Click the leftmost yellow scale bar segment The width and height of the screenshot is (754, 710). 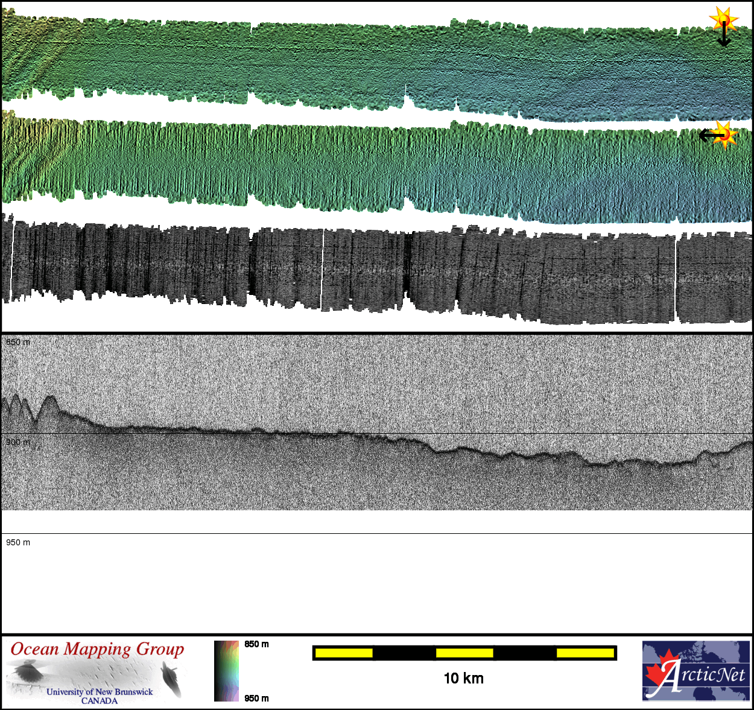(x=344, y=653)
